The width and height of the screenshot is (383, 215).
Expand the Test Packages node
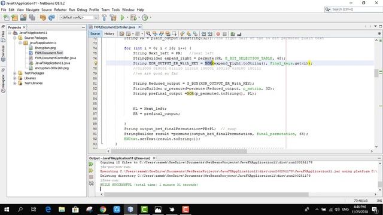pyautogui.click(x=15, y=73)
